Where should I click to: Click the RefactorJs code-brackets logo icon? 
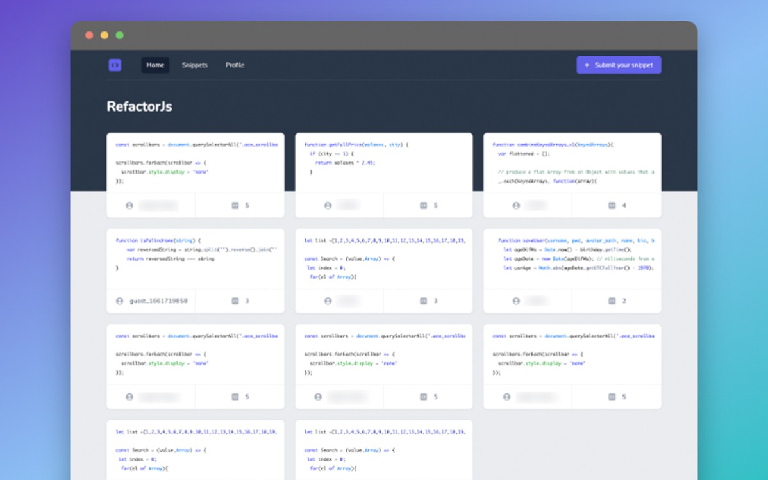115,65
